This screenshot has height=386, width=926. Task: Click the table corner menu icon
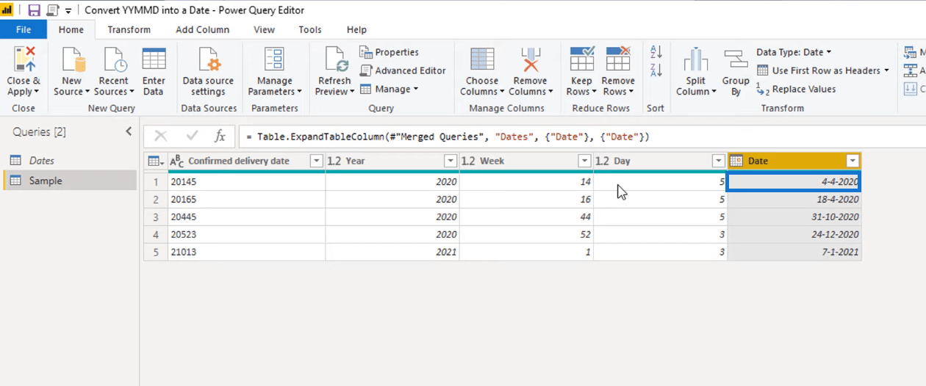tap(156, 161)
